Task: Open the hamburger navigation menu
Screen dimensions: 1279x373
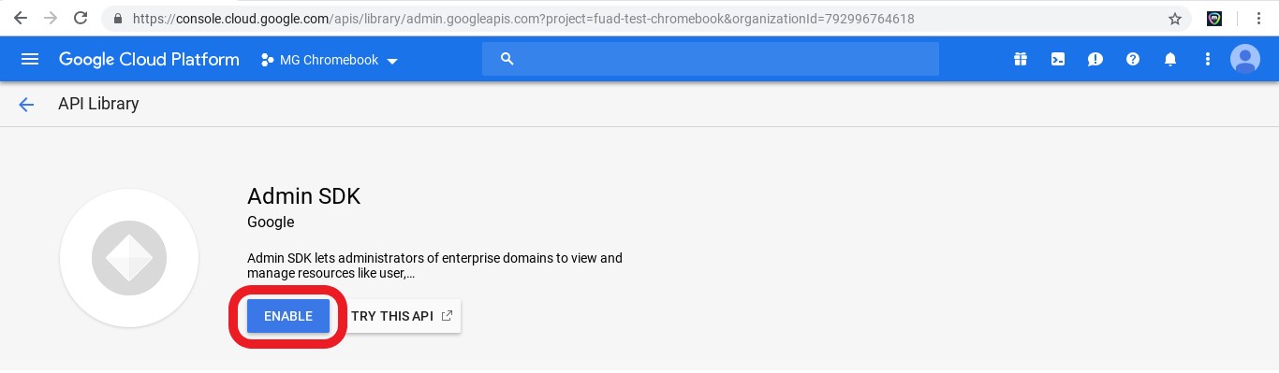Action: pos(30,59)
